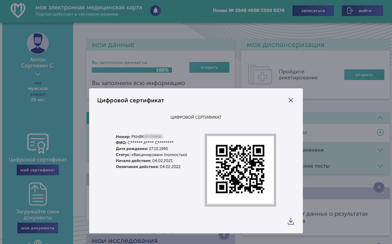Click the Окончание действия 04.02.2022 line

148,167
